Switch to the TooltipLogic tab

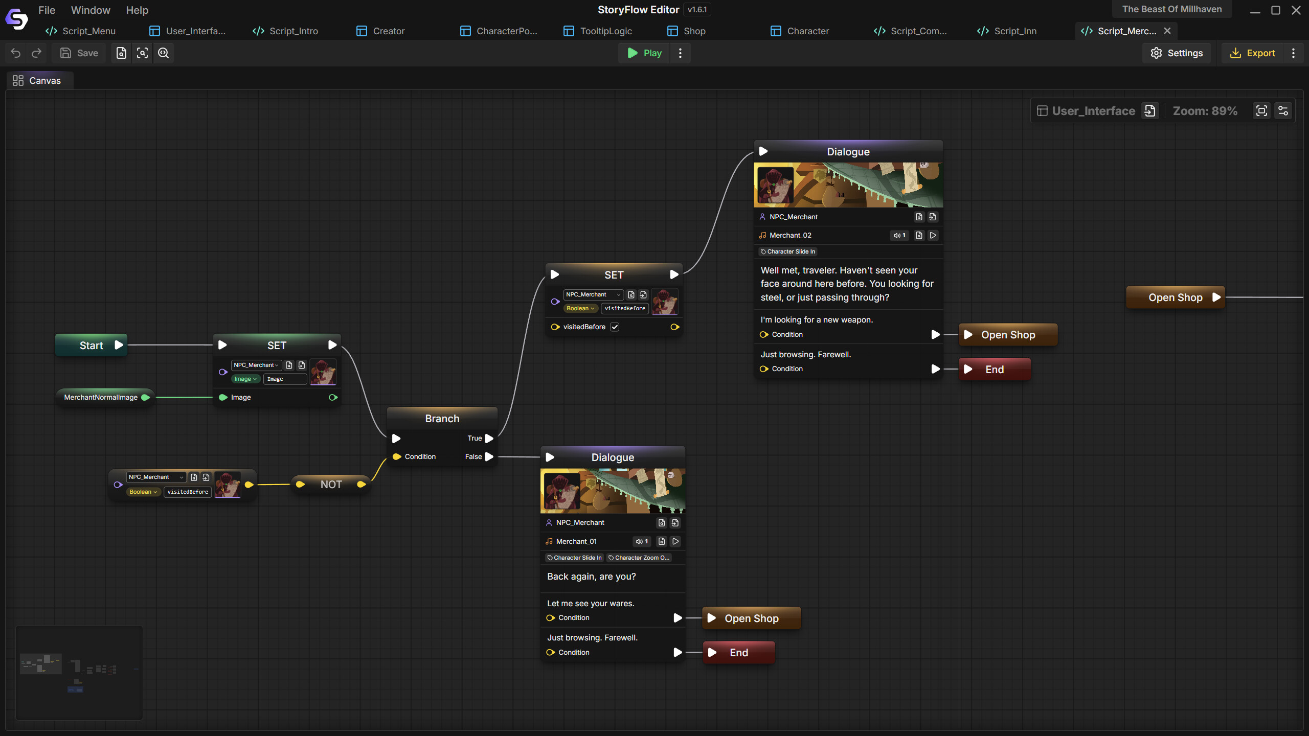click(x=606, y=31)
